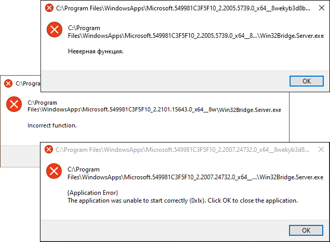Click the large error icon in 'Incorrect function' dialog
330x242 pixels.
[14, 104]
